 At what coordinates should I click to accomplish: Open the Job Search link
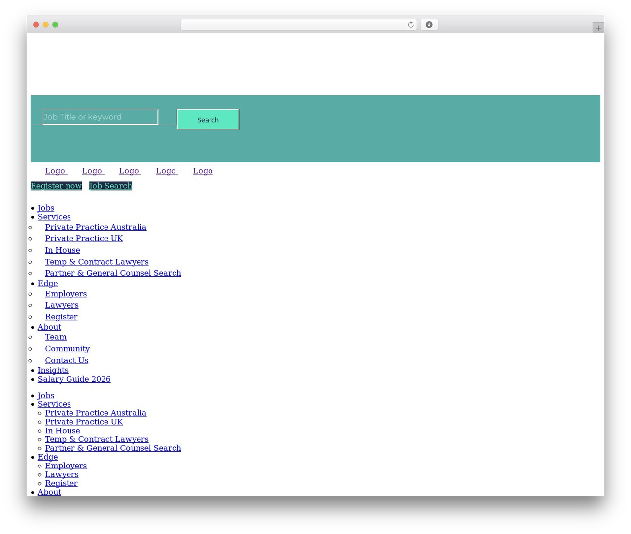tap(111, 186)
